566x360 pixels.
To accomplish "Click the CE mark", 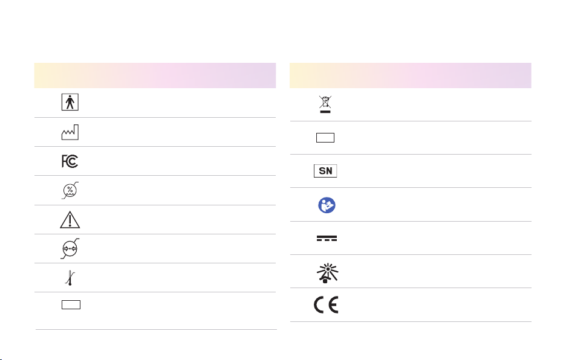I will coord(327,305).
